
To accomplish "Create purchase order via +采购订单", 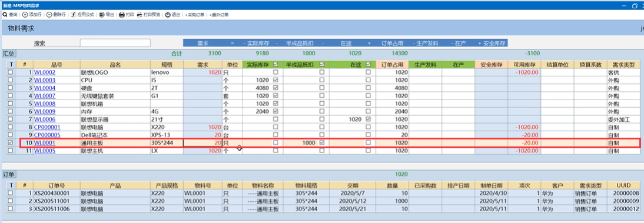I will (x=195, y=15).
